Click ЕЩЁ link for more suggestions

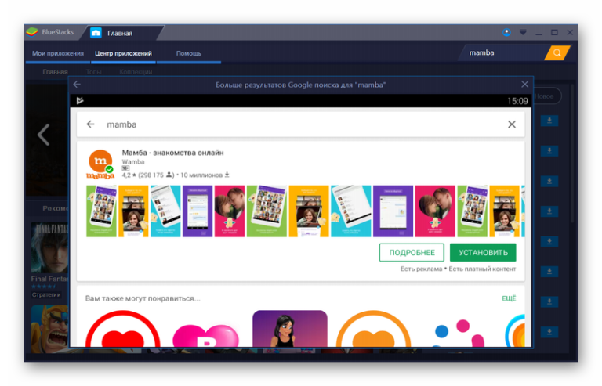point(509,298)
